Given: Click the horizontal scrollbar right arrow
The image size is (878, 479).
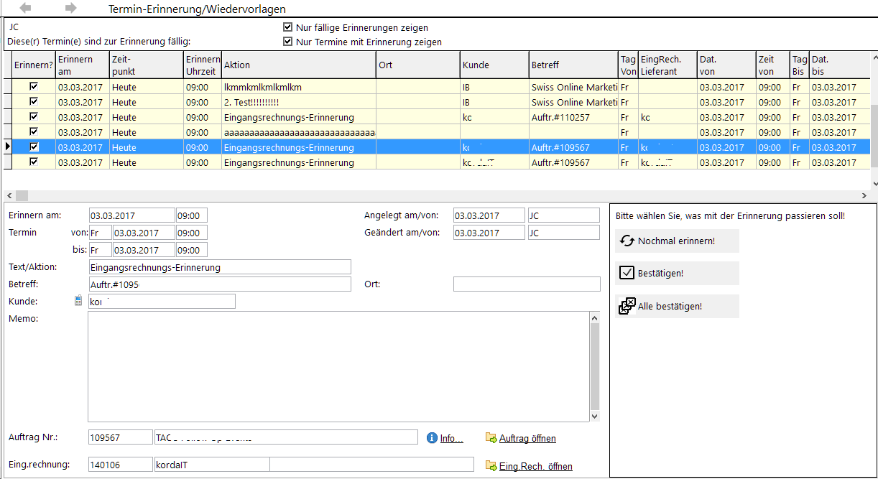Looking at the screenshot, I should [864, 195].
